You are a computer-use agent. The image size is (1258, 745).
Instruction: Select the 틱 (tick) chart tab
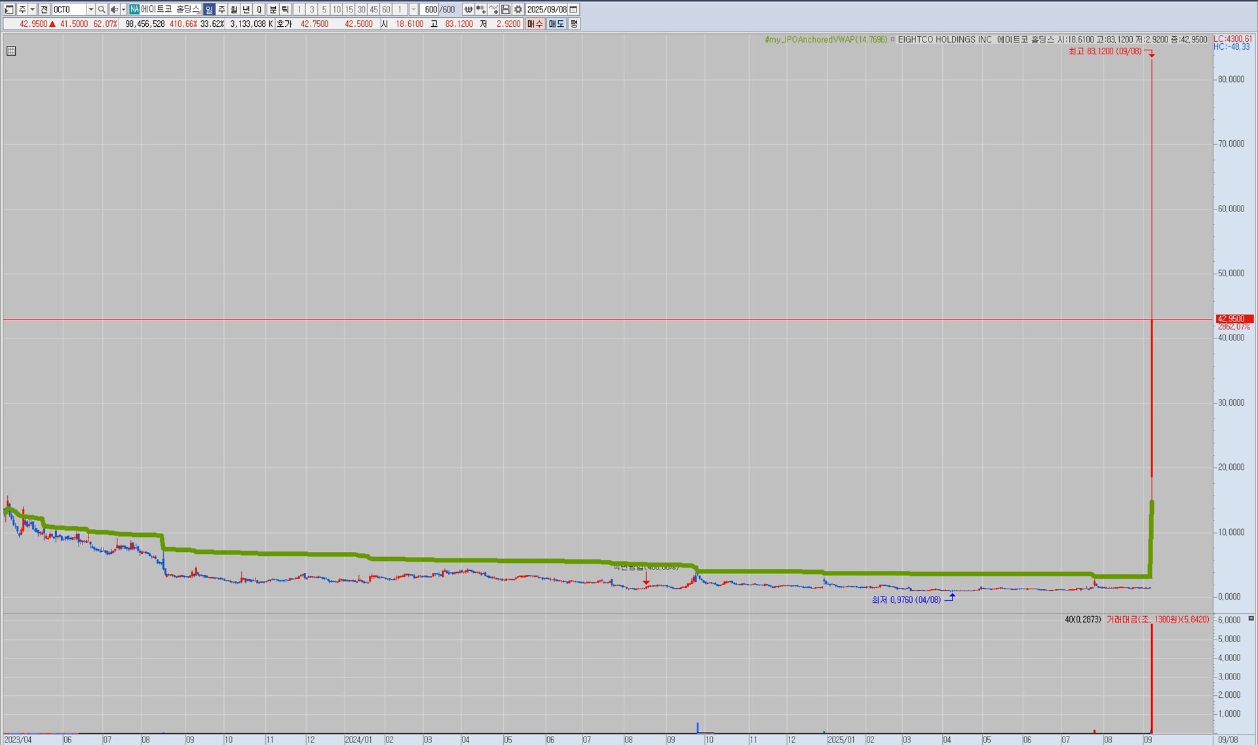(286, 9)
